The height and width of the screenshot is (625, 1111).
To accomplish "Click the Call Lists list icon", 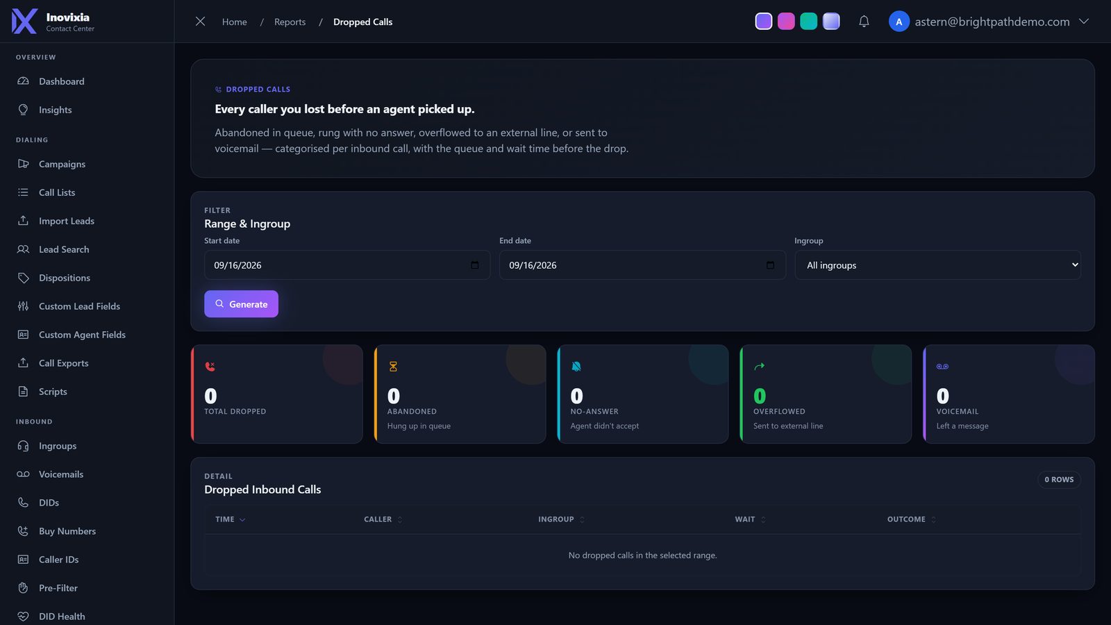I will (23, 192).
